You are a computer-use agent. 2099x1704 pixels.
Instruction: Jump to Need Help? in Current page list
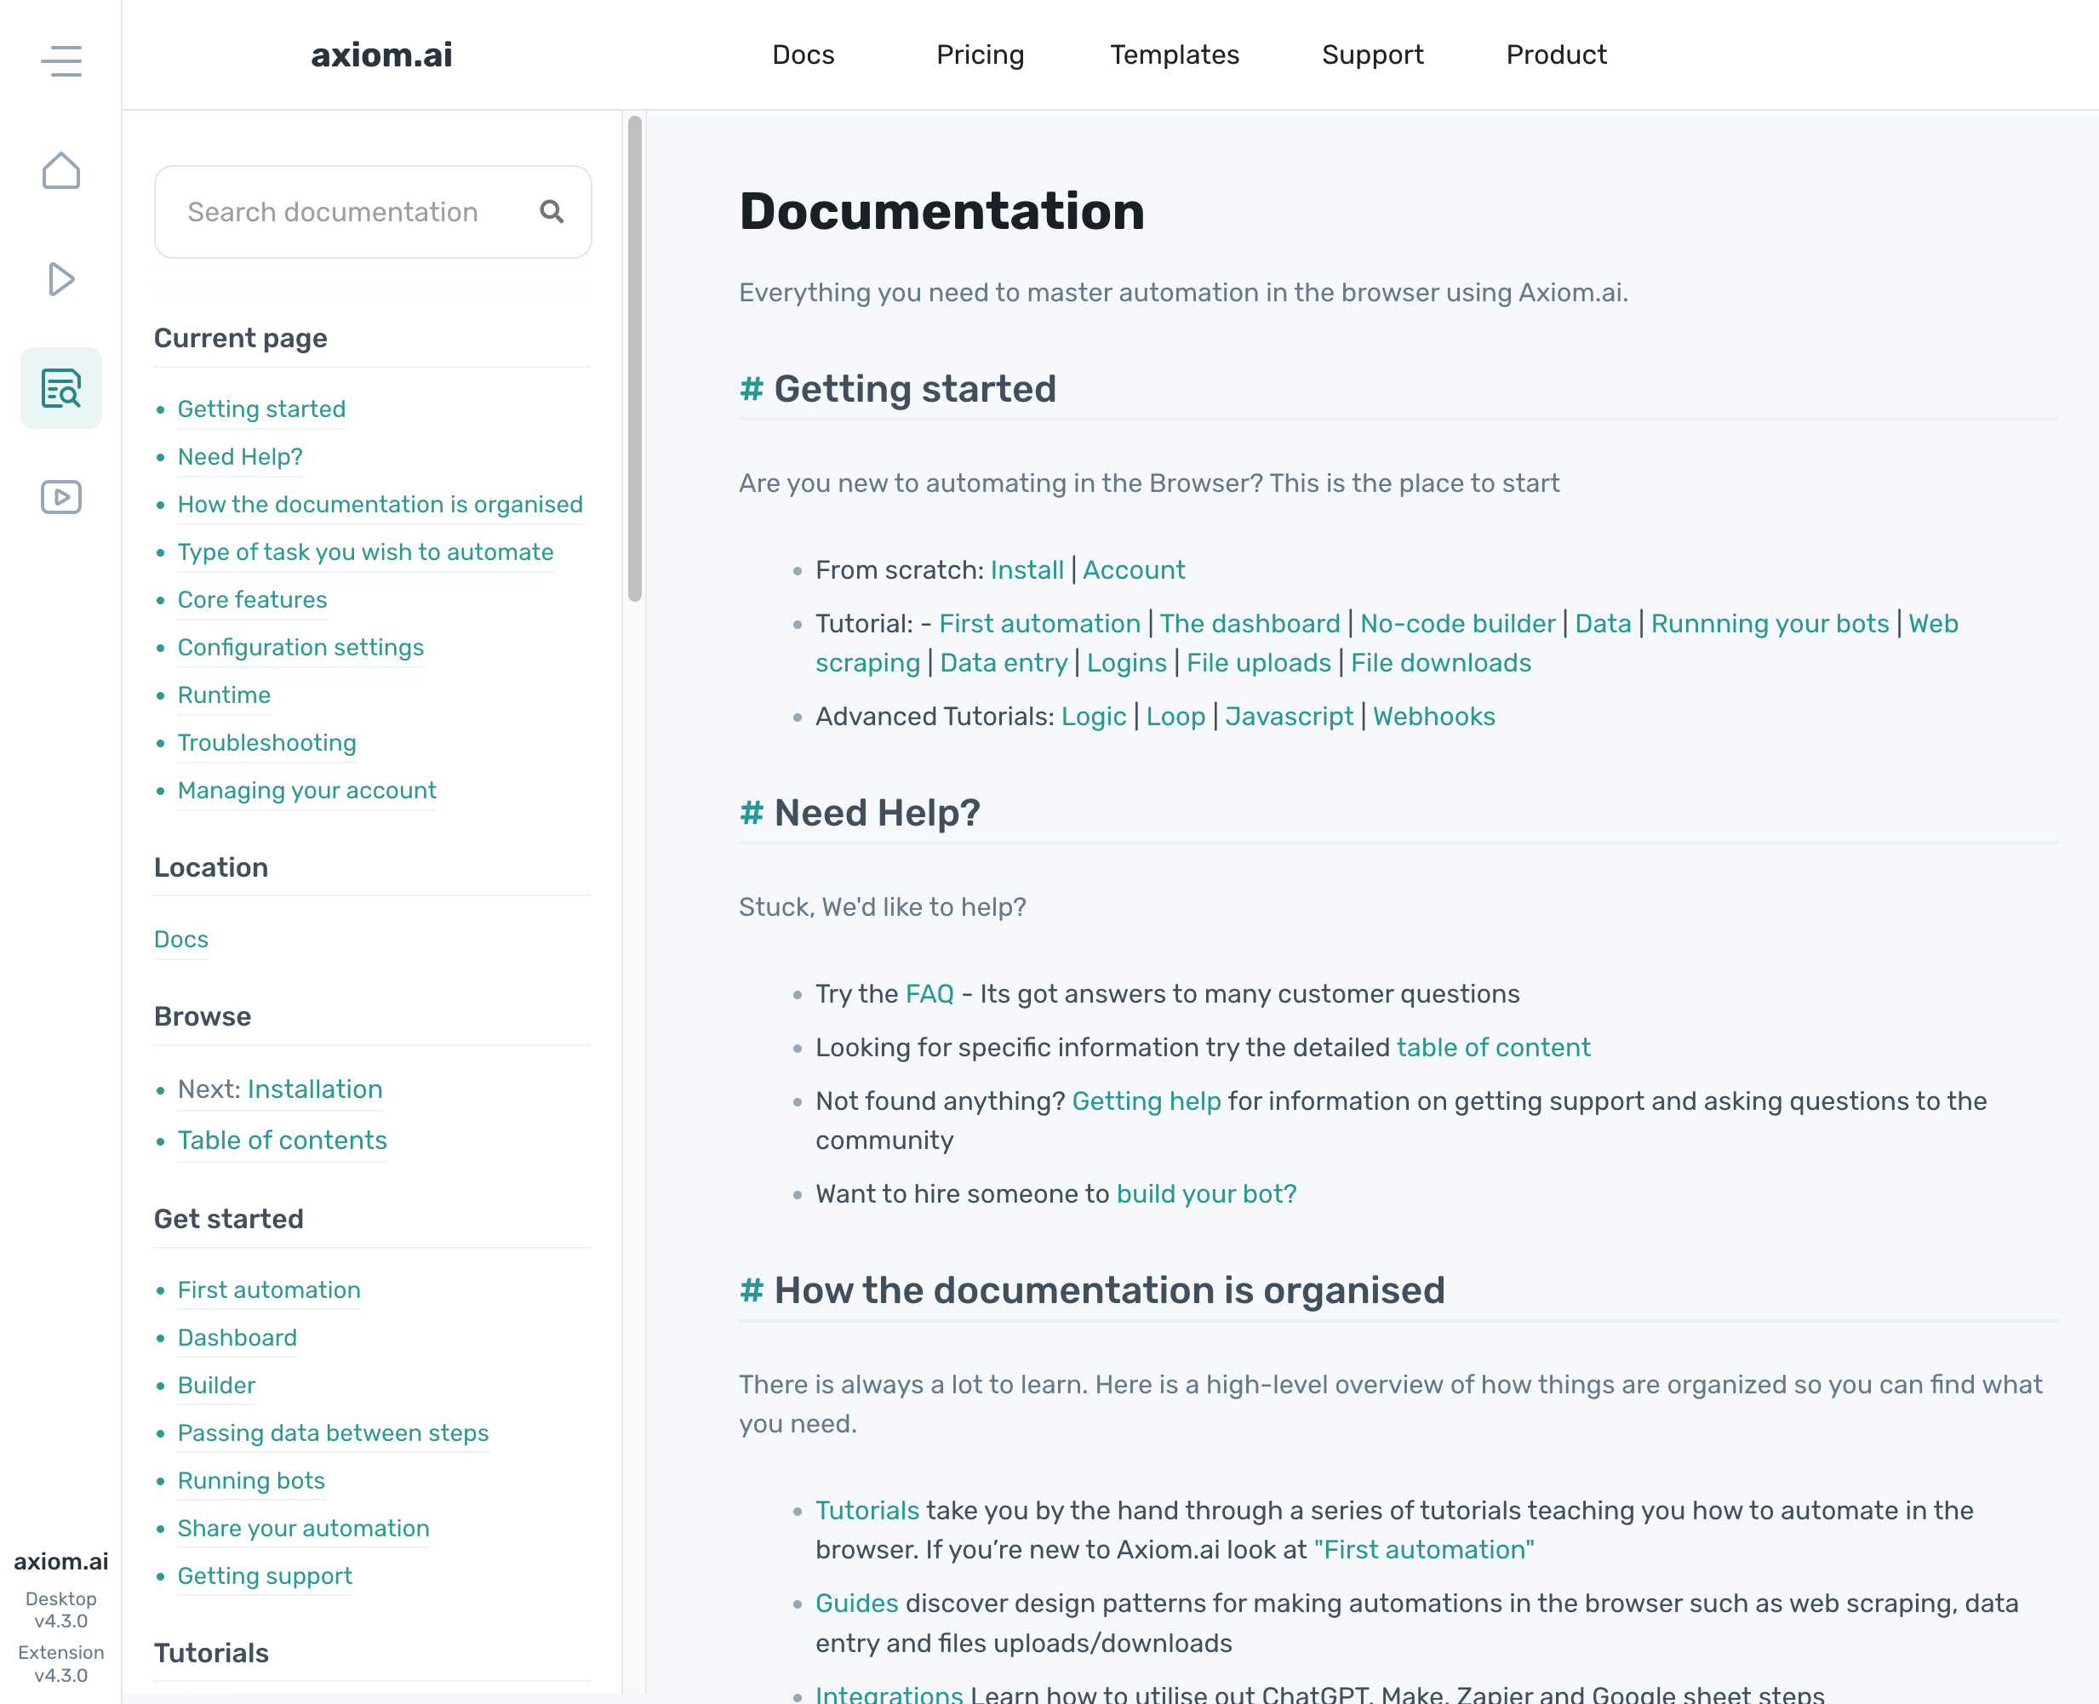coord(239,456)
